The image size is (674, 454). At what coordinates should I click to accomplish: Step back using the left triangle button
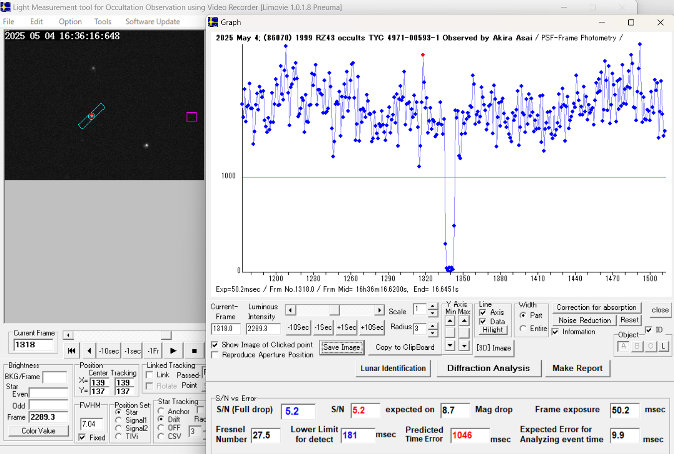[89, 351]
